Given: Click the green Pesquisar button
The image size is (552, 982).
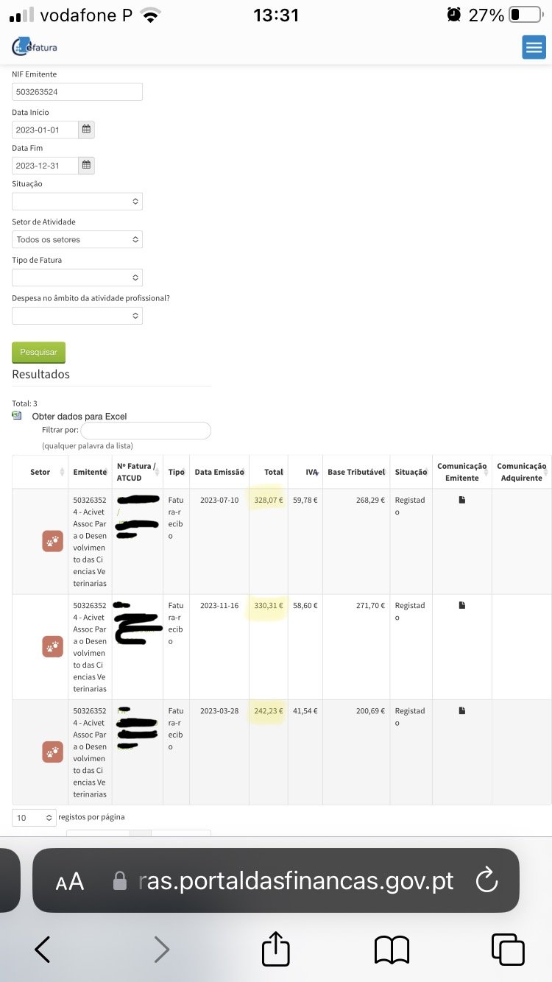Looking at the screenshot, I should [x=38, y=352].
